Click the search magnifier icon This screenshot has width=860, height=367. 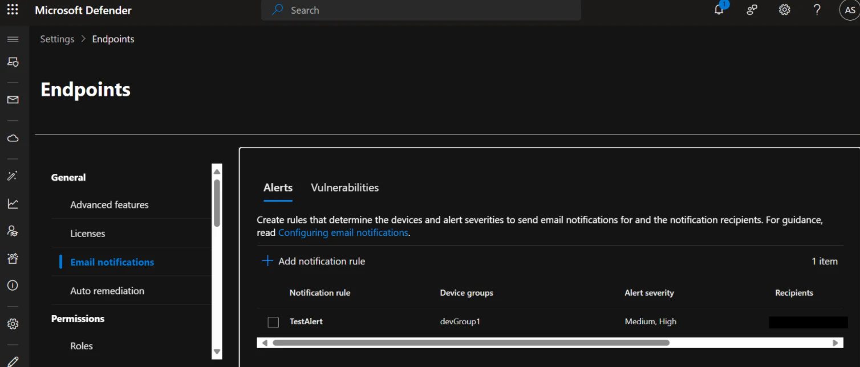278,10
